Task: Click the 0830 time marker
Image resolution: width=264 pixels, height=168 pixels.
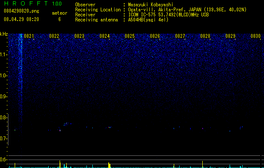Action: point(256,36)
